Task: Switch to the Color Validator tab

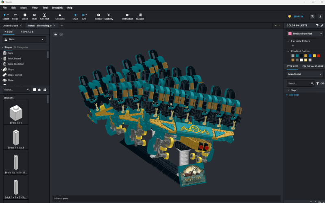Action: click(312, 66)
